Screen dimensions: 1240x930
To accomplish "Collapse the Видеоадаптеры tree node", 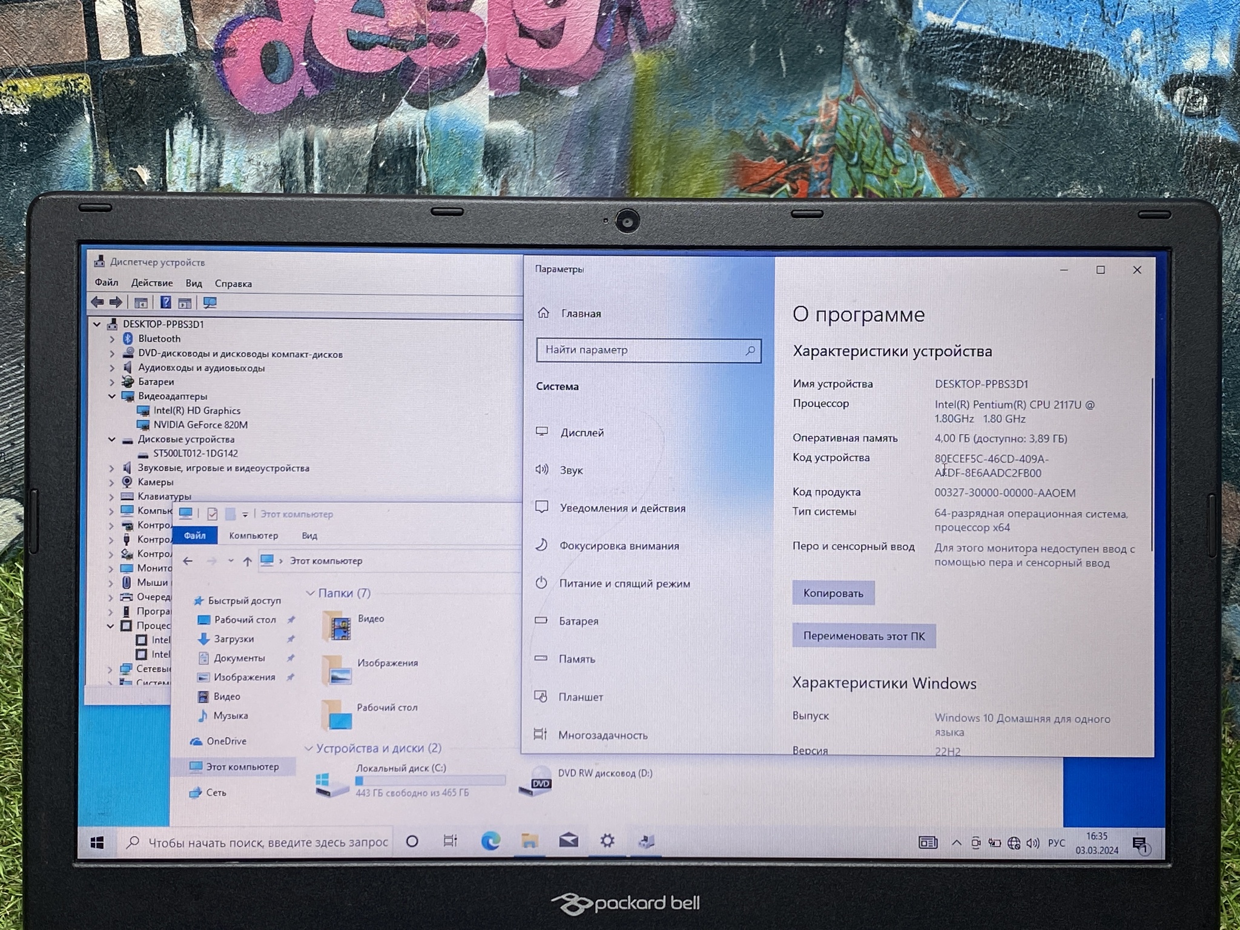I will tap(112, 396).
